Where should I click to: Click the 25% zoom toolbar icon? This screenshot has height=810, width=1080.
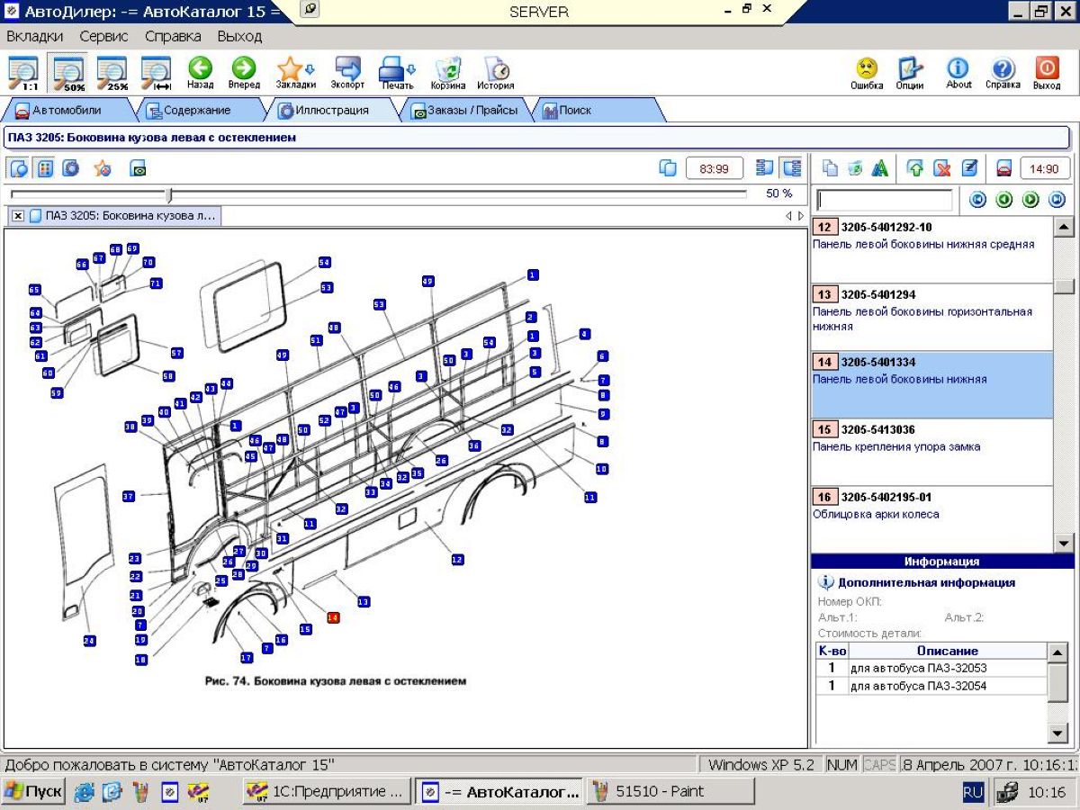112,72
